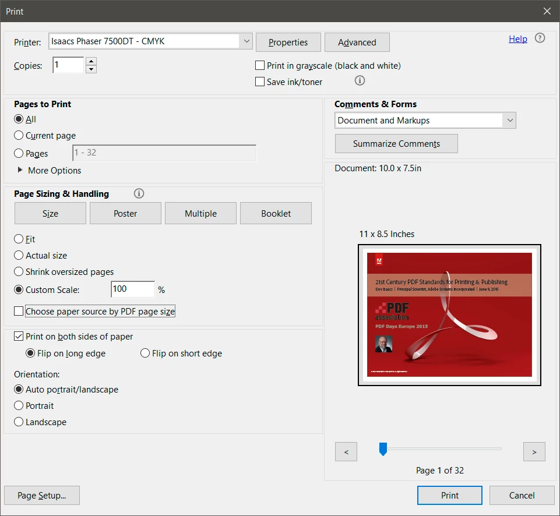Click the '11 x 8.5 Inches' label
This screenshot has height=516, width=560.
tap(387, 234)
